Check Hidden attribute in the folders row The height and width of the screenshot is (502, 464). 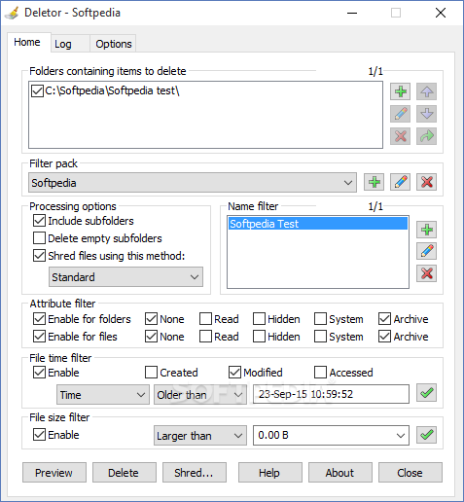(259, 319)
